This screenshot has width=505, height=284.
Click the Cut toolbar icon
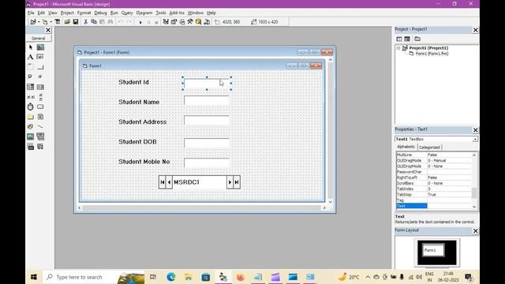(x=86, y=22)
